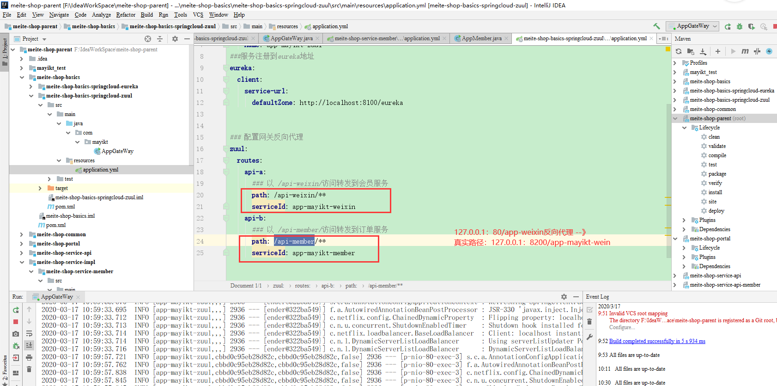Download Maven sources and documentation
777x386 pixels.
pos(703,51)
